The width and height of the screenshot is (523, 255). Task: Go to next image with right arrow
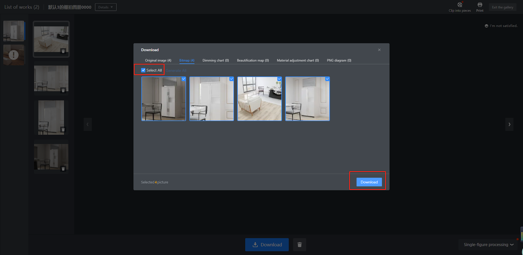click(x=509, y=124)
